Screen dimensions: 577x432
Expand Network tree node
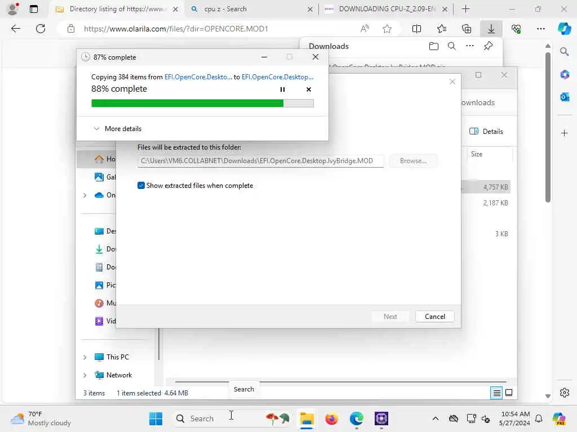pos(85,375)
